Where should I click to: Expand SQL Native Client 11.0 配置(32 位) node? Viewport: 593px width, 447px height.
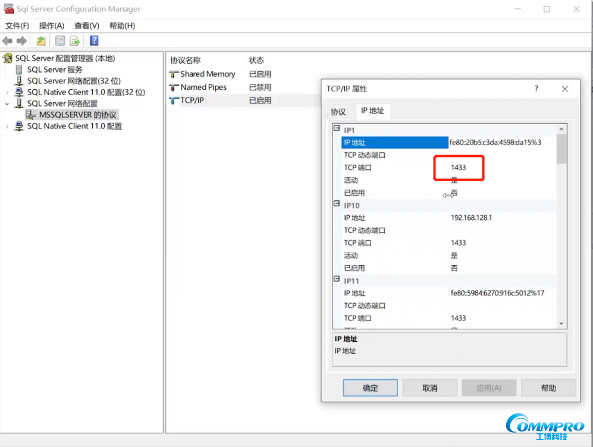tap(7, 92)
